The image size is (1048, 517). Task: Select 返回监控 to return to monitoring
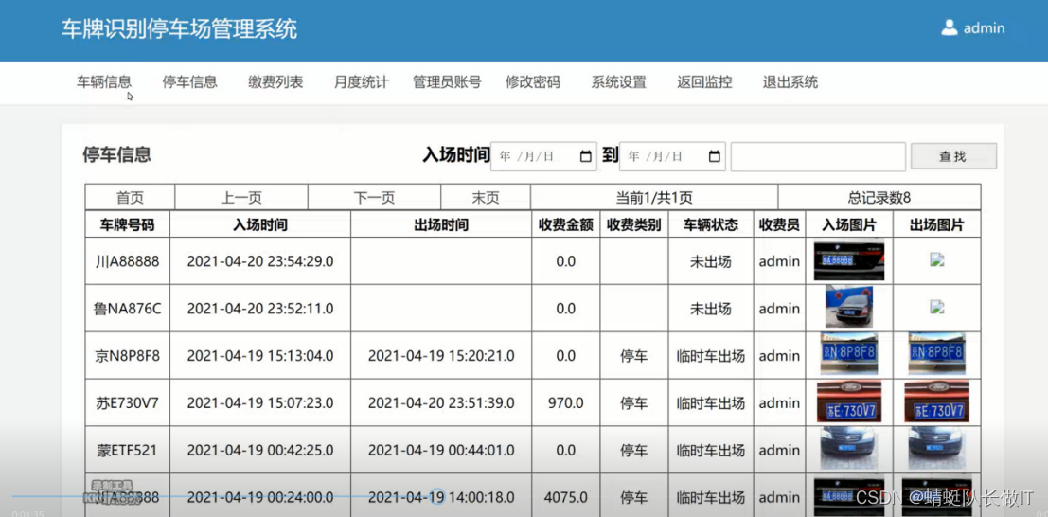(704, 82)
